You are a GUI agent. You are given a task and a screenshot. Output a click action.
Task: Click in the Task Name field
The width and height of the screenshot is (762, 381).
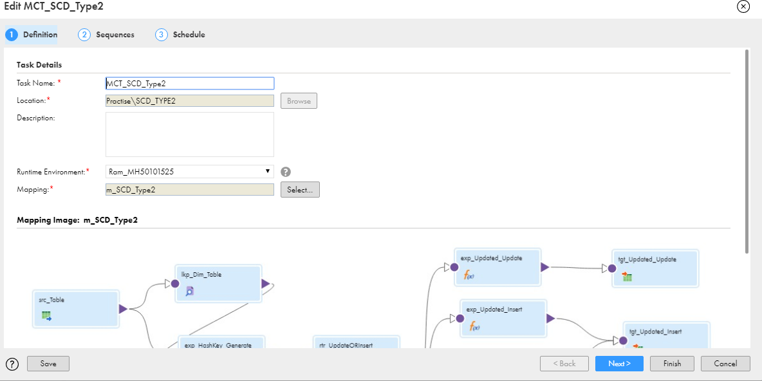coord(189,82)
